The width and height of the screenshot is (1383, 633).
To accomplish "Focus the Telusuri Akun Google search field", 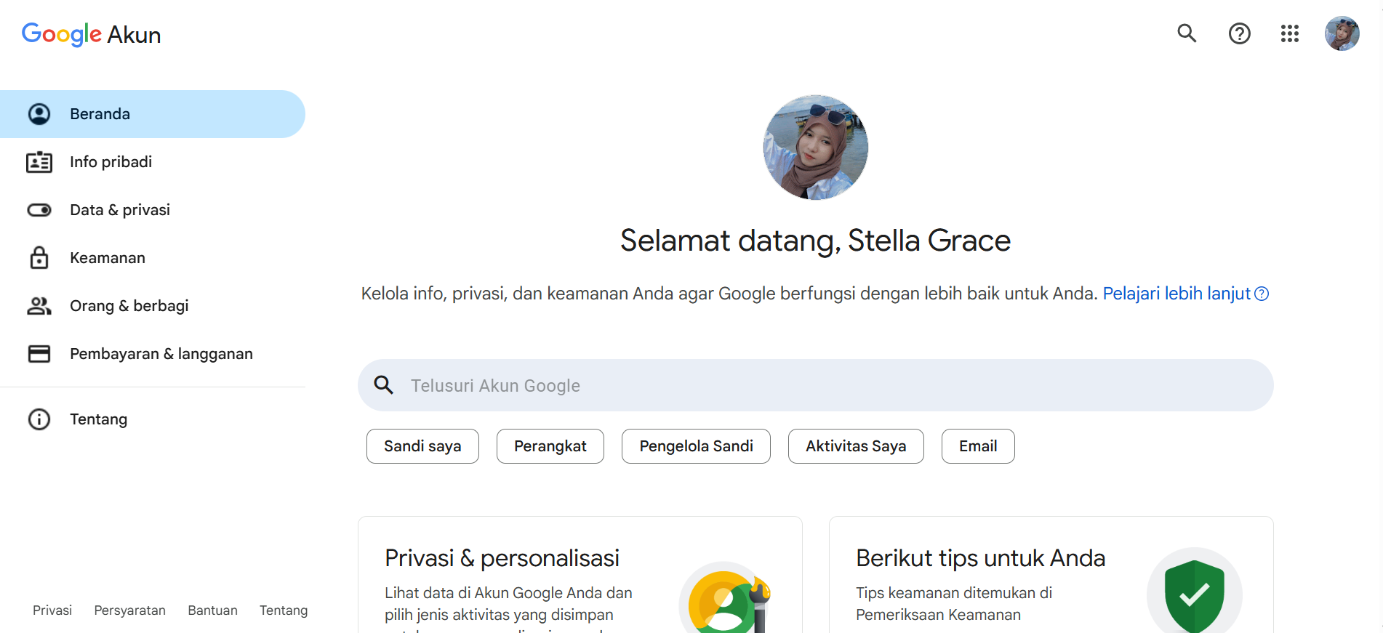I will (815, 385).
